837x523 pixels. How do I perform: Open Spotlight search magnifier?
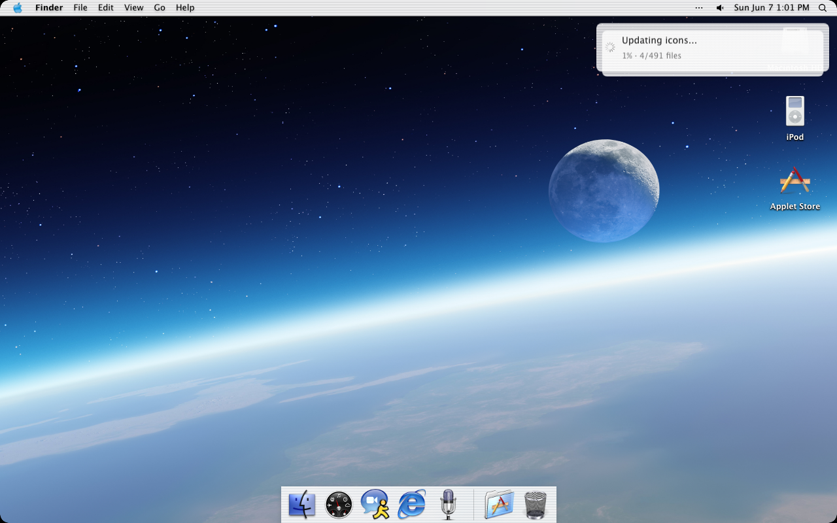pyautogui.click(x=823, y=8)
